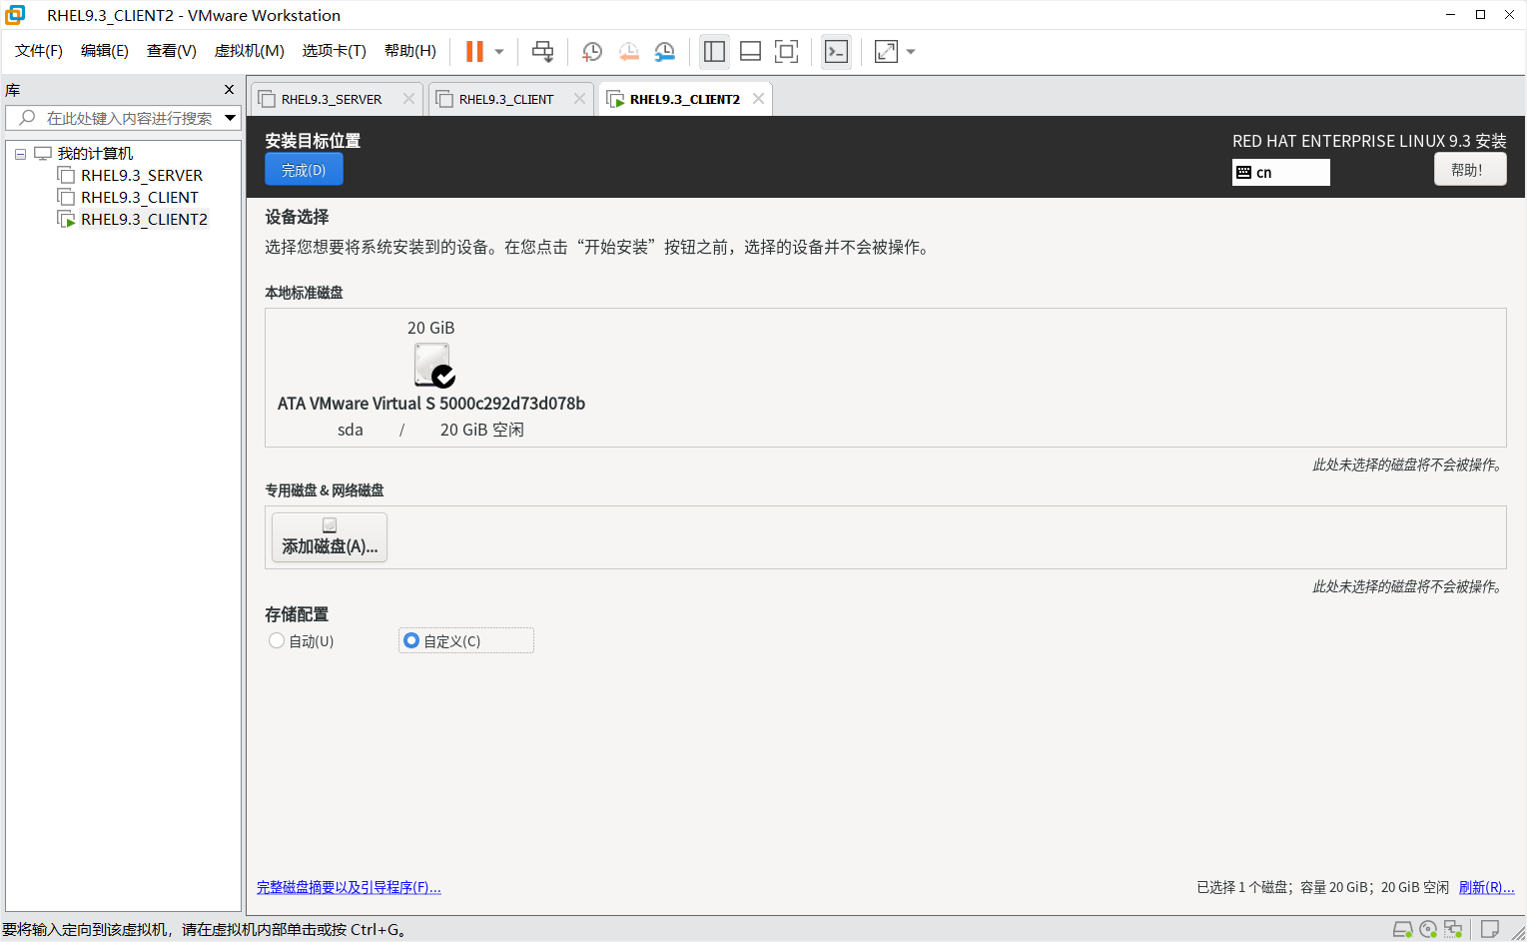Collapse the 我的计算机 tree node
Image resolution: width=1527 pixels, height=942 pixels.
19,153
